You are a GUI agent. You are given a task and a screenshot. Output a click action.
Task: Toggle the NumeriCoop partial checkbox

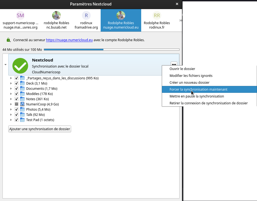tap(17, 104)
